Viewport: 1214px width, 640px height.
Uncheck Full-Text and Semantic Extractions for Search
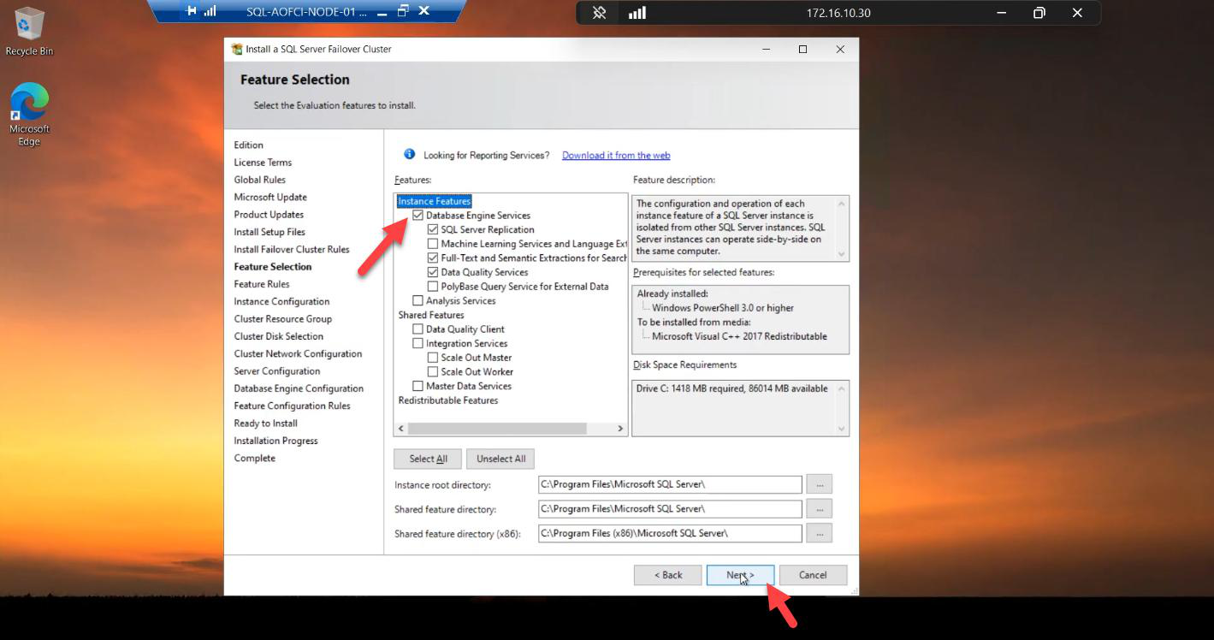433,258
